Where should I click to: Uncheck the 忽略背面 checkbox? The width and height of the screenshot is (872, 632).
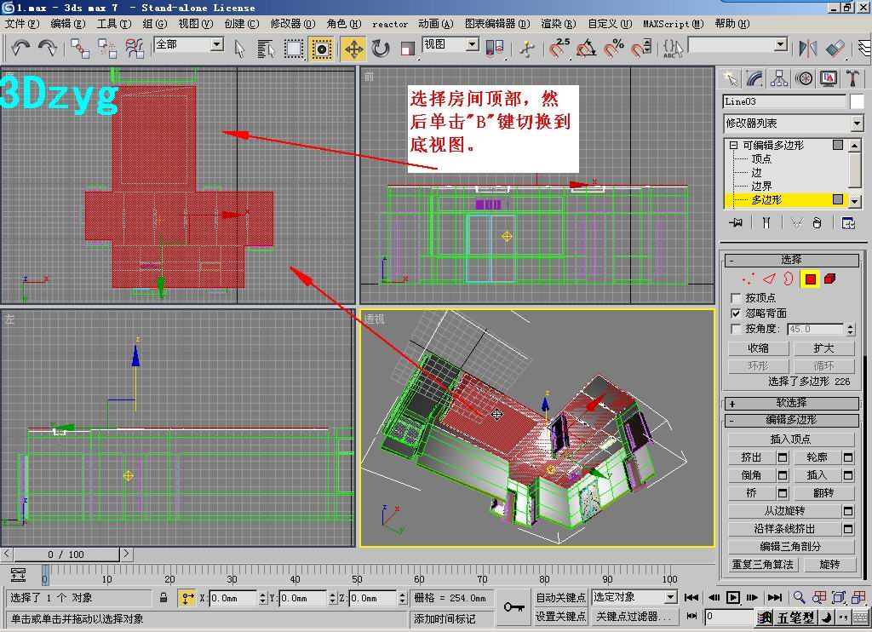(x=737, y=313)
